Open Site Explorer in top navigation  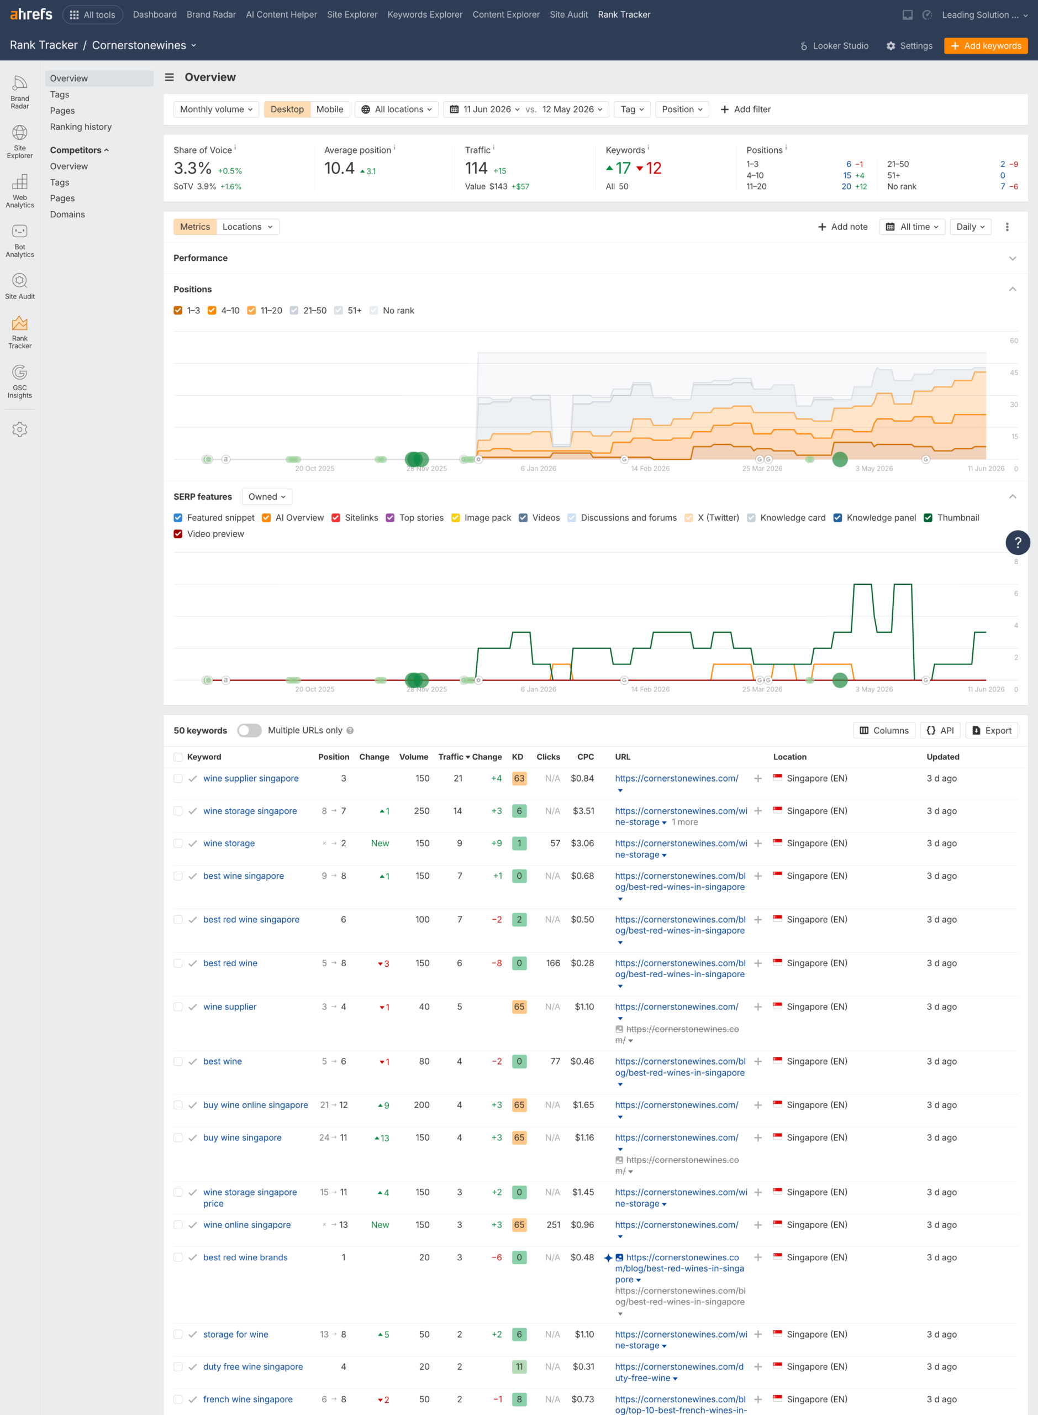pyautogui.click(x=352, y=14)
